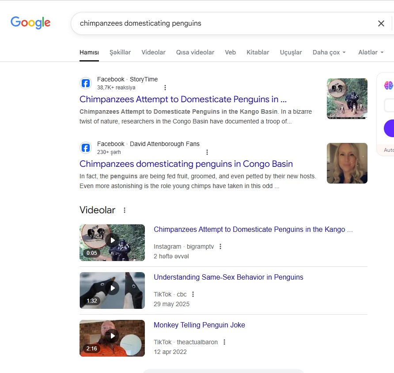Open three-dot options next to theactualbaron

(x=224, y=342)
